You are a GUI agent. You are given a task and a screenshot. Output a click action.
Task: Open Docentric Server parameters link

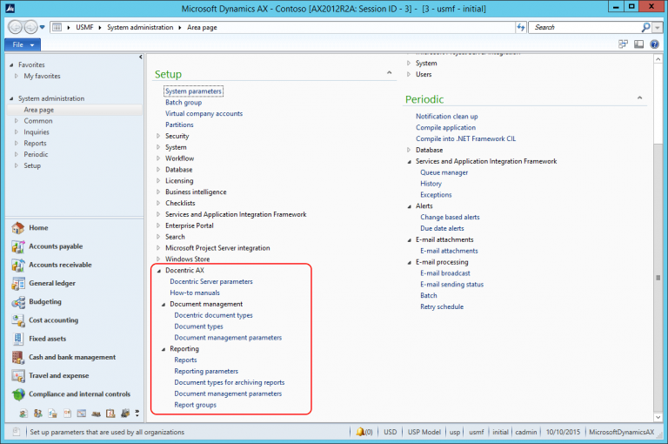pyautogui.click(x=211, y=281)
